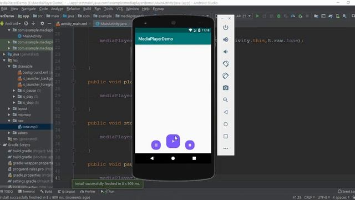Run the app with green play icon
The width and height of the screenshot is (355, 200).
[x=257, y=16]
